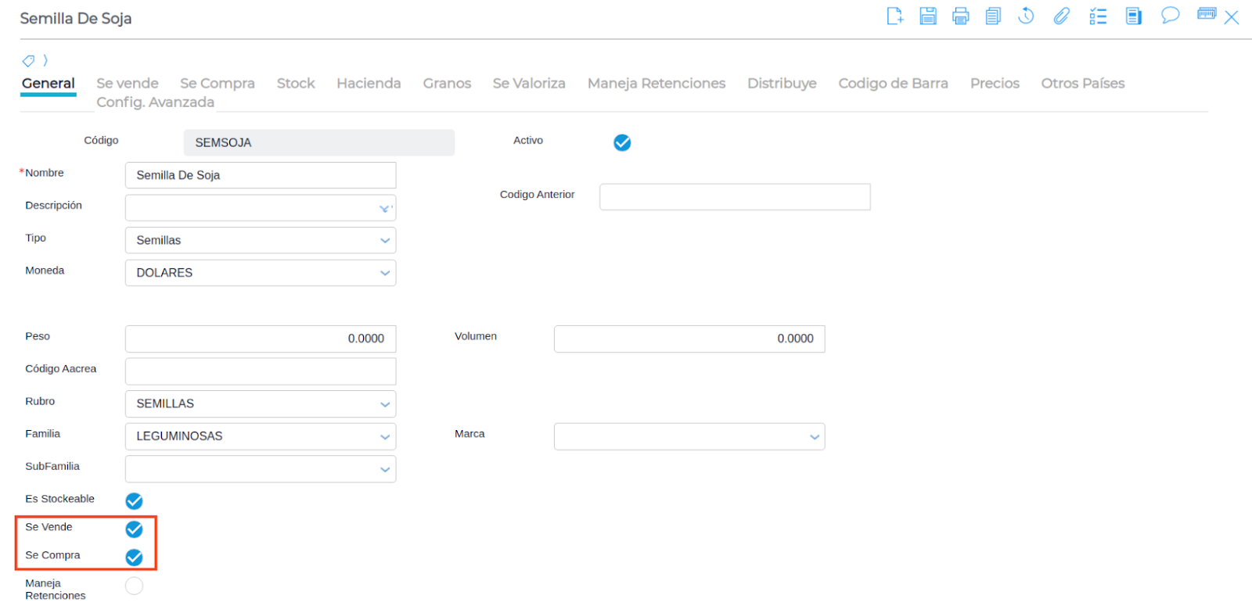
Task: Switch to the Stock tab
Action: pos(296,84)
